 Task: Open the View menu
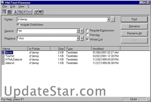pos(21,6)
